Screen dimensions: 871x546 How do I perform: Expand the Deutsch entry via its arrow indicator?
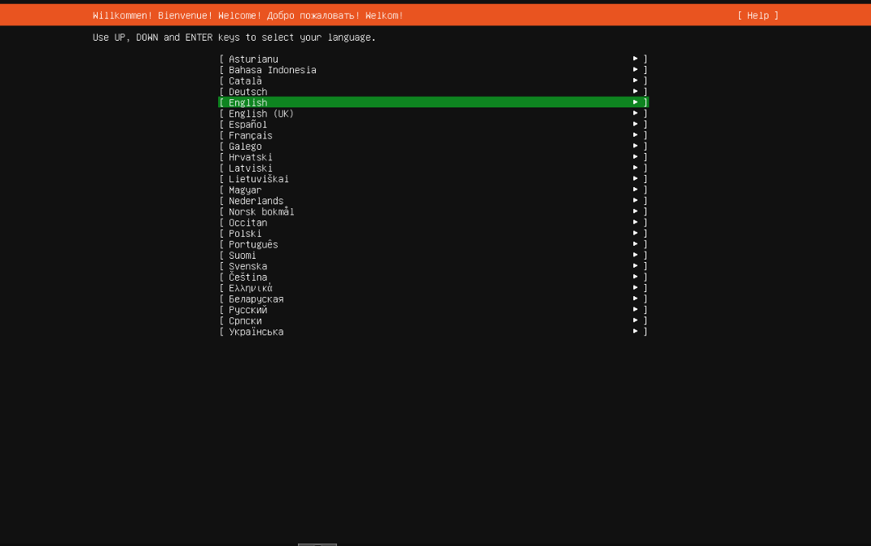[x=635, y=91]
